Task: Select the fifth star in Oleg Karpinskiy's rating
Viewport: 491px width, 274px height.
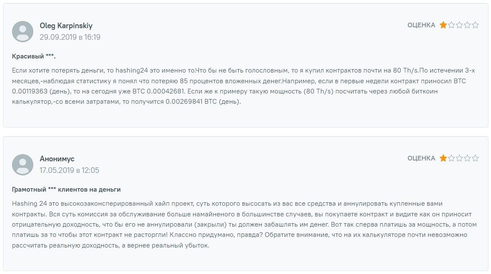Action: 475,25
